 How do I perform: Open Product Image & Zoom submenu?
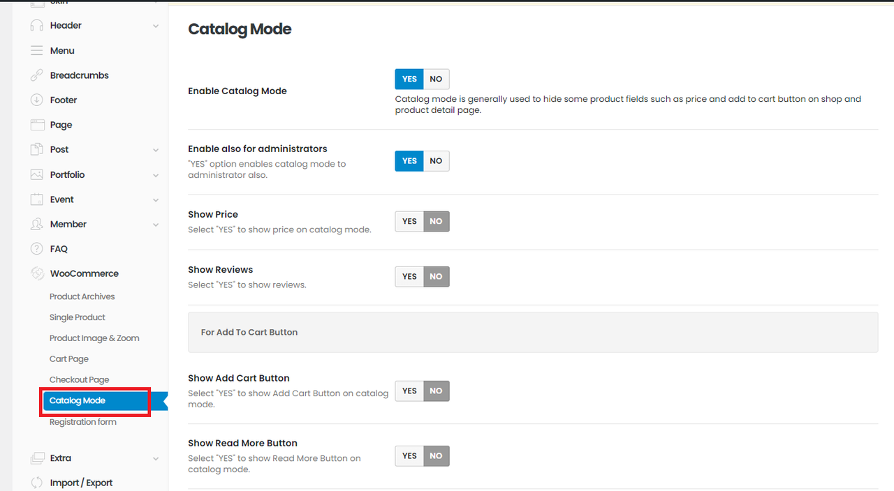pyautogui.click(x=94, y=338)
